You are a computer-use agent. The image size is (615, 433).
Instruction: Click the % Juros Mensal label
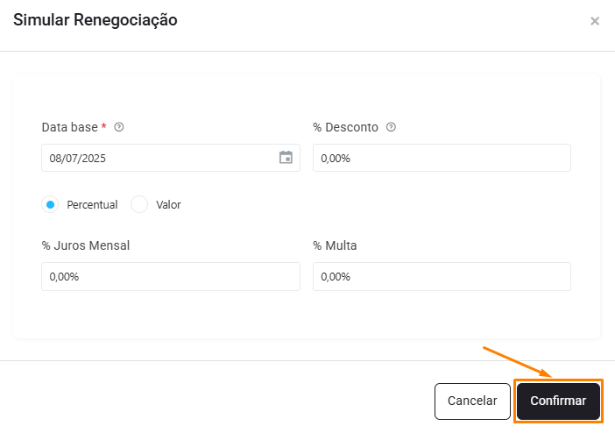pyautogui.click(x=86, y=245)
